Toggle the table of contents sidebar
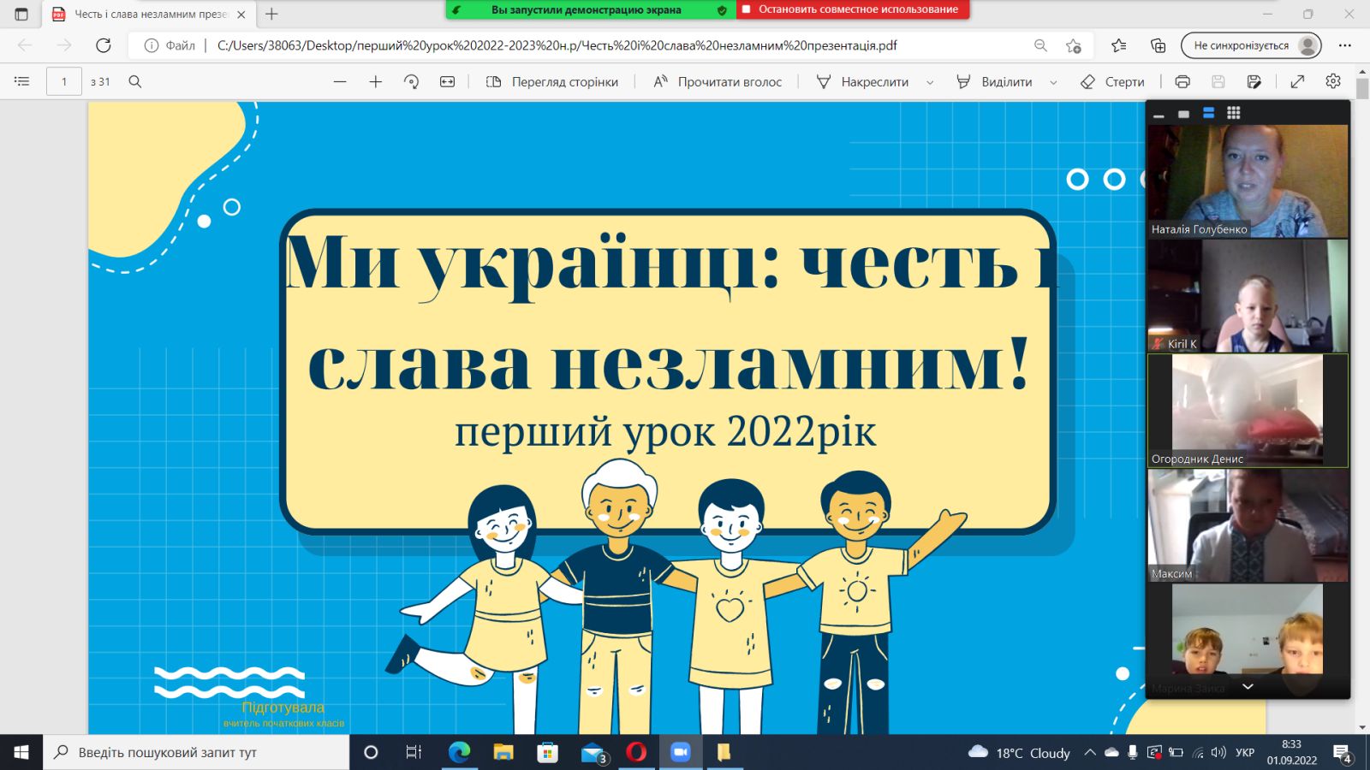This screenshot has height=770, width=1370. pos(22,82)
